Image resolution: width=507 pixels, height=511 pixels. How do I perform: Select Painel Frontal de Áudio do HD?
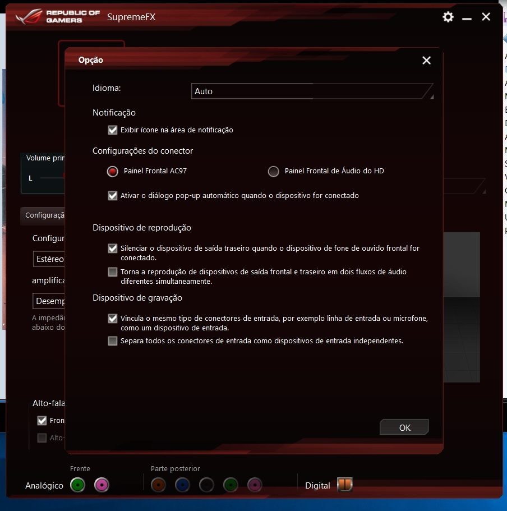273,171
